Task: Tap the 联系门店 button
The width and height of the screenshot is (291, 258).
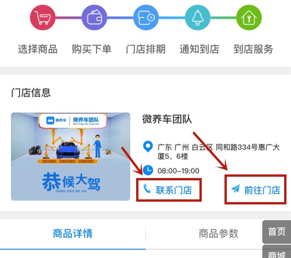Action: click(169, 190)
